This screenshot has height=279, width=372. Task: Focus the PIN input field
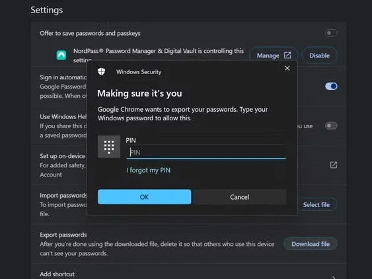(206, 152)
